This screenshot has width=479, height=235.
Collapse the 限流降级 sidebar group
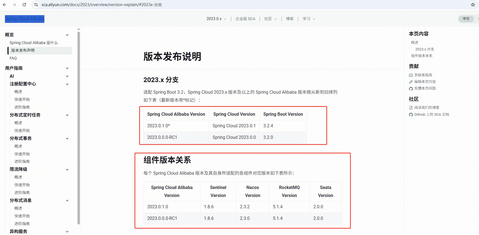pyautogui.click(x=67, y=169)
